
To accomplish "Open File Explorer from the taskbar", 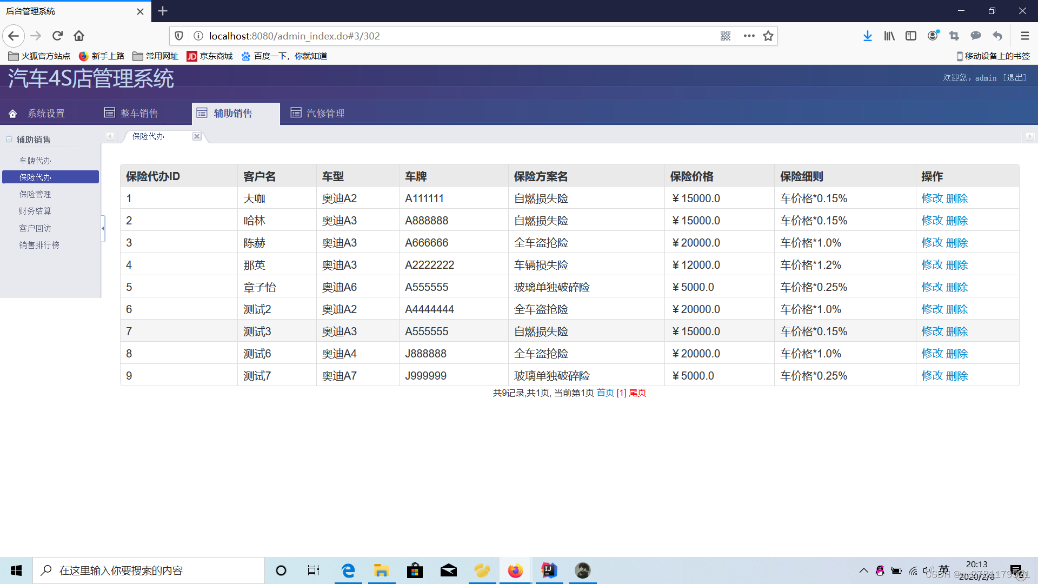I will click(382, 570).
